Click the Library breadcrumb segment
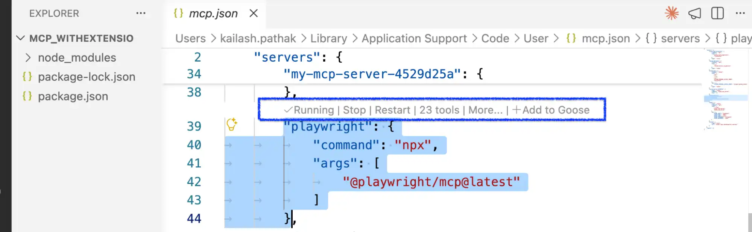Screen dimensions: 752x232 (x=329, y=38)
